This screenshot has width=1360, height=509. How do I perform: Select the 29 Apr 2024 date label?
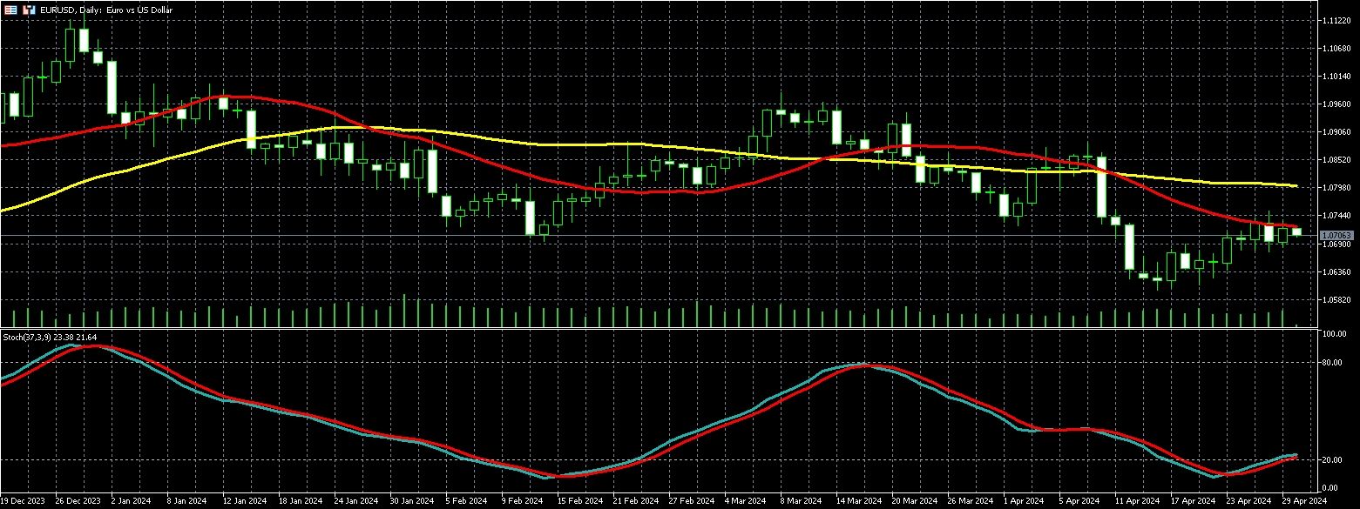click(x=1304, y=501)
